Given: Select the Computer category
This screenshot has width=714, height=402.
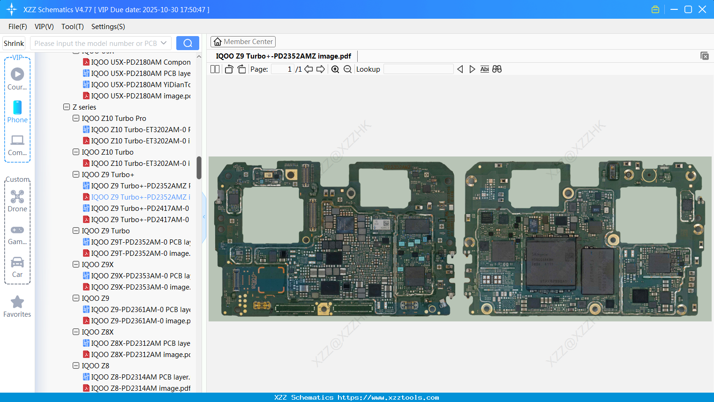Looking at the screenshot, I should point(17,145).
